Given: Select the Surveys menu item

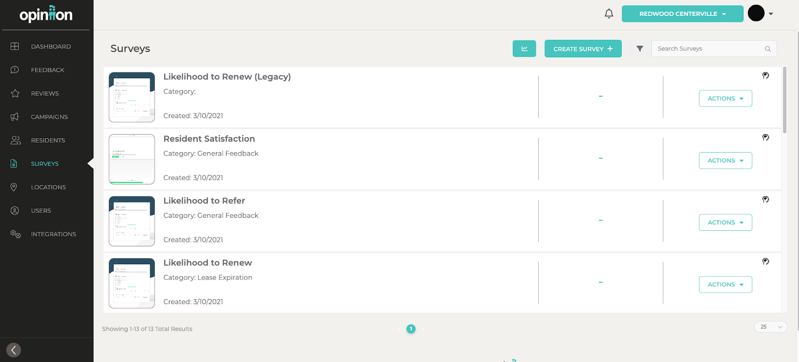Looking at the screenshot, I should click(x=45, y=164).
